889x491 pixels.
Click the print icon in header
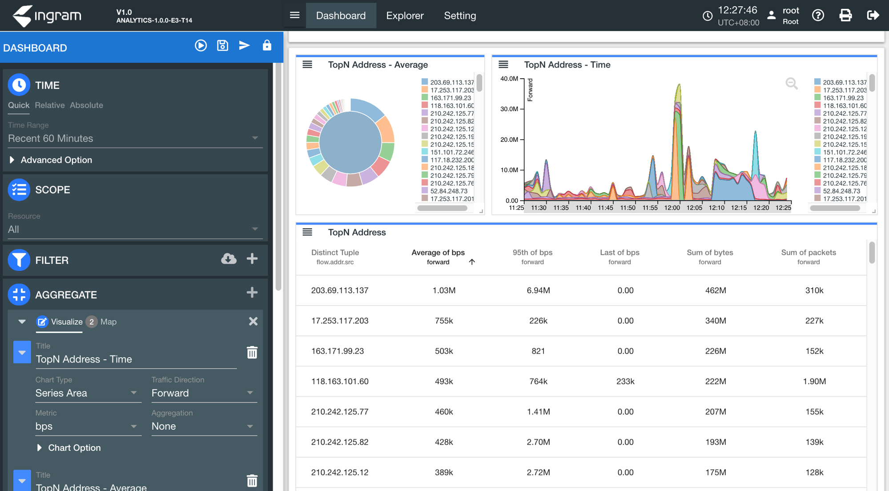845,16
